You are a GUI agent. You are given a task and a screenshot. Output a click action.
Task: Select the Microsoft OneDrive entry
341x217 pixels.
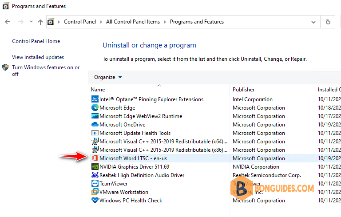point(123,125)
